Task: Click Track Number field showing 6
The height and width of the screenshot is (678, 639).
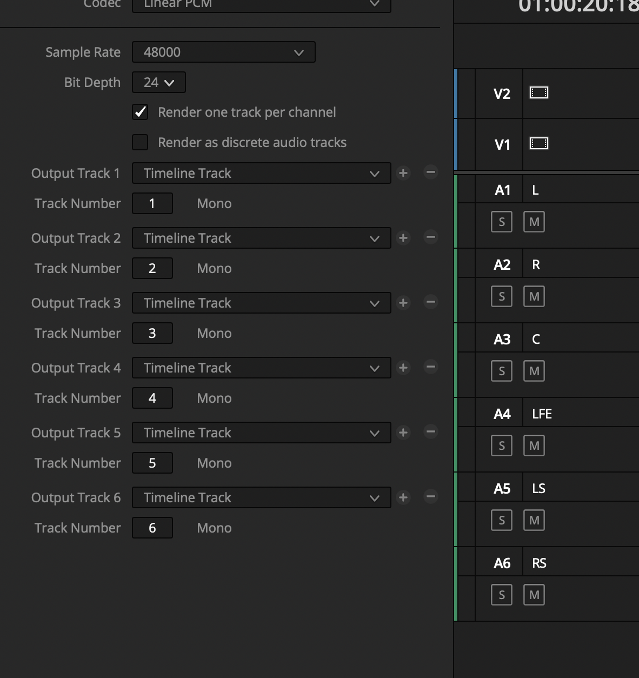Action: 152,528
